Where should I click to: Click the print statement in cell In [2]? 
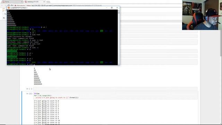tap(57, 98)
